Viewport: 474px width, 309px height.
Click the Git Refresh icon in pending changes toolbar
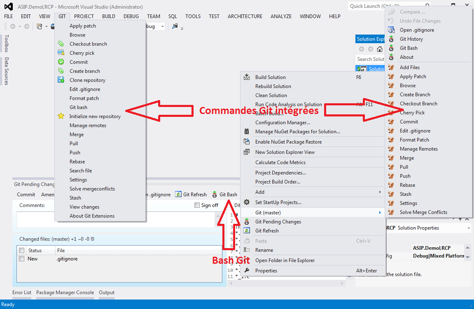coord(178,195)
